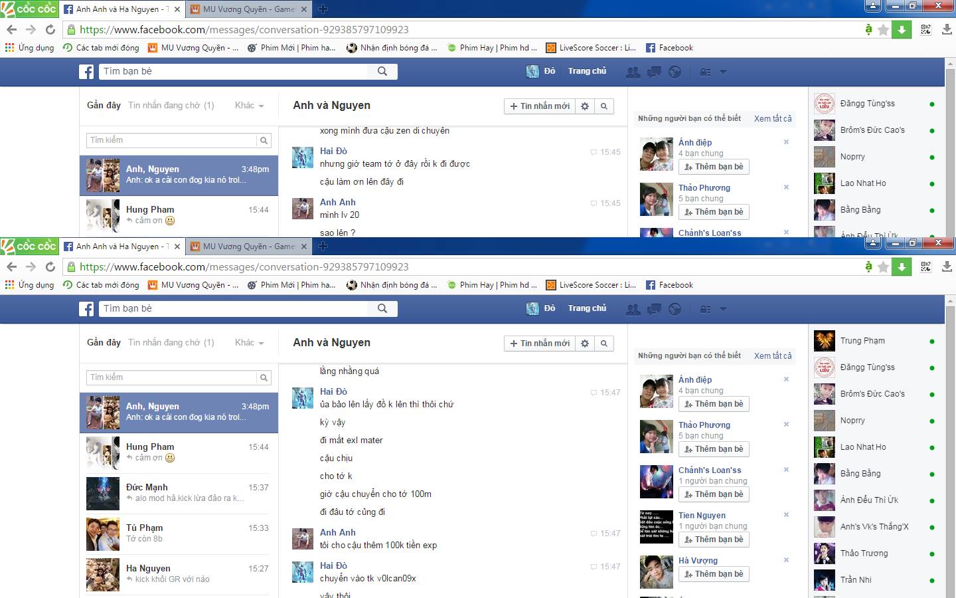
Task: Open the Đức Mạnh conversation
Action: click(179, 493)
